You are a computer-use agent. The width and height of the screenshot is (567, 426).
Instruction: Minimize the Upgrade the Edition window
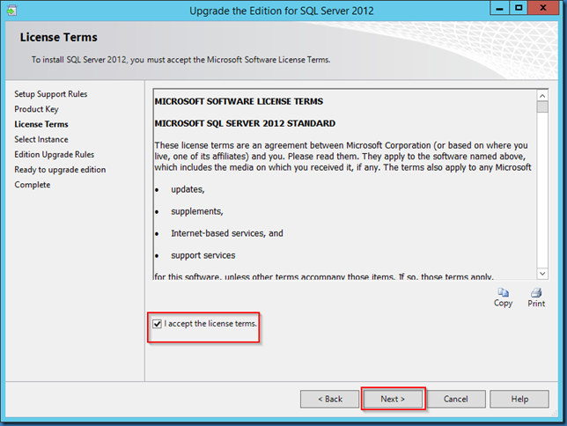(499, 8)
